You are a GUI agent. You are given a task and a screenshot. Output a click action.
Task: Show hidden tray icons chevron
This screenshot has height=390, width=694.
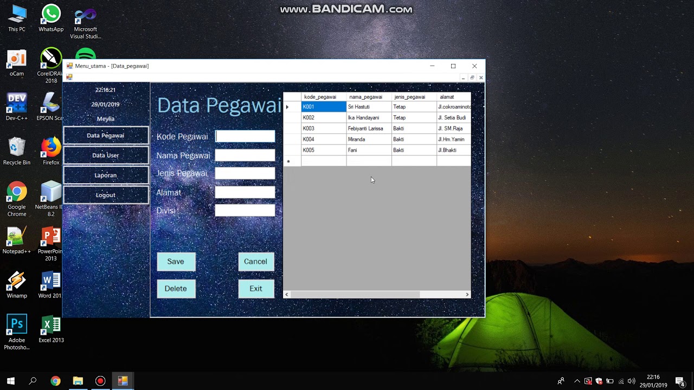pyautogui.click(x=577, y=381)
